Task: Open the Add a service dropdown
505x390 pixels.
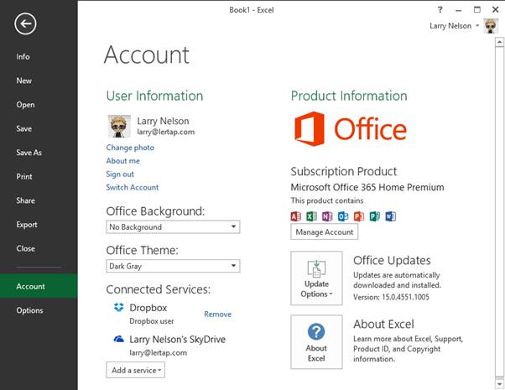Action: [x=135, y=370]
